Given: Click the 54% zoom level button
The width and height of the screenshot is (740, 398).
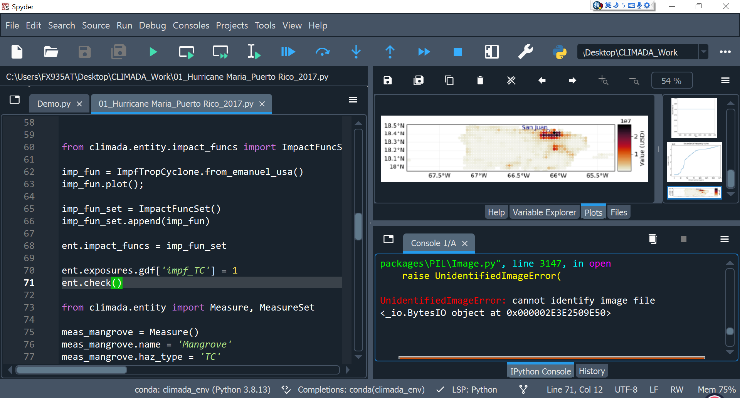Looking at the screenshot, I should (672, 80).
